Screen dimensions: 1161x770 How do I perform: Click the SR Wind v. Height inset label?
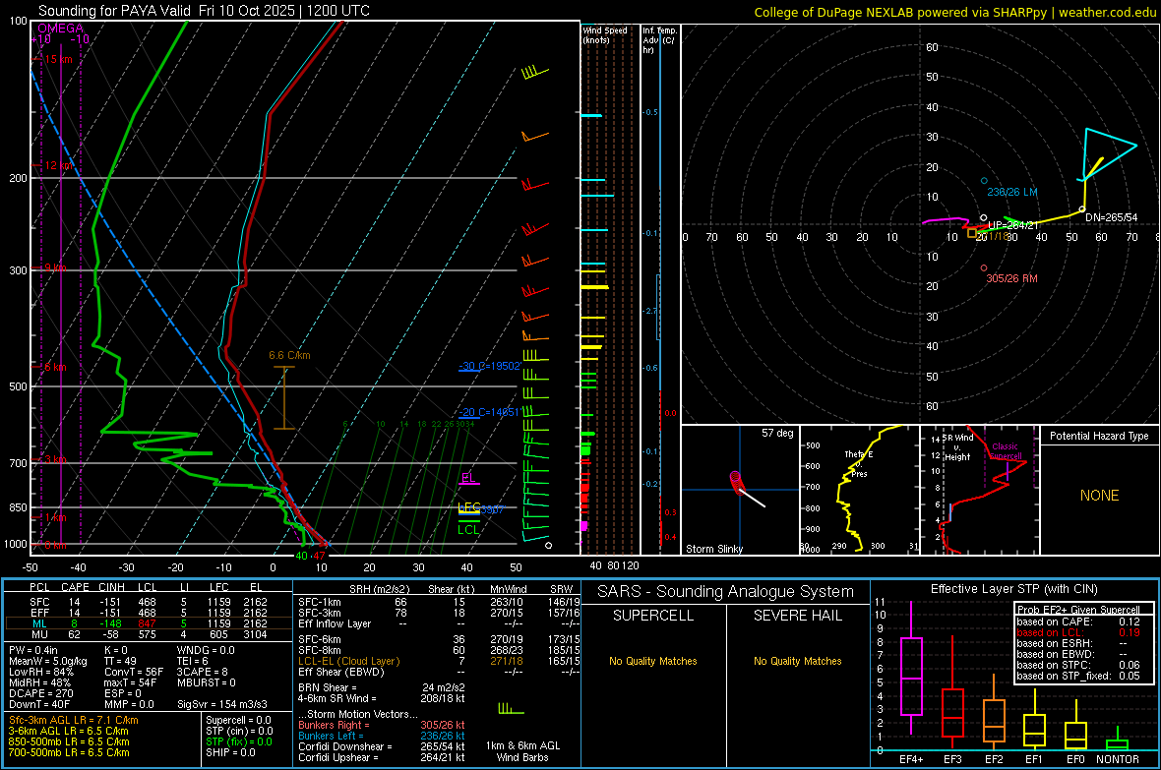click(958, 447)
